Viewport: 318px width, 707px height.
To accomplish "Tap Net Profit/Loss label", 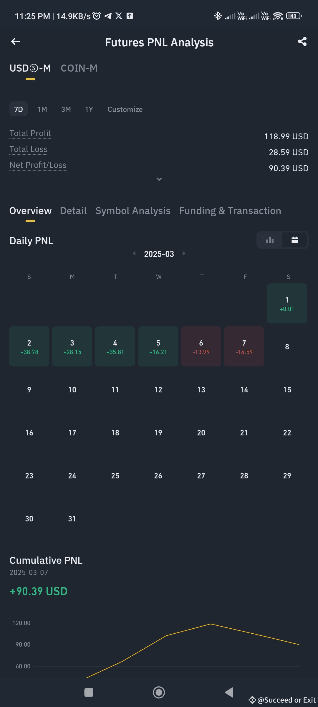I will [38, 165].
